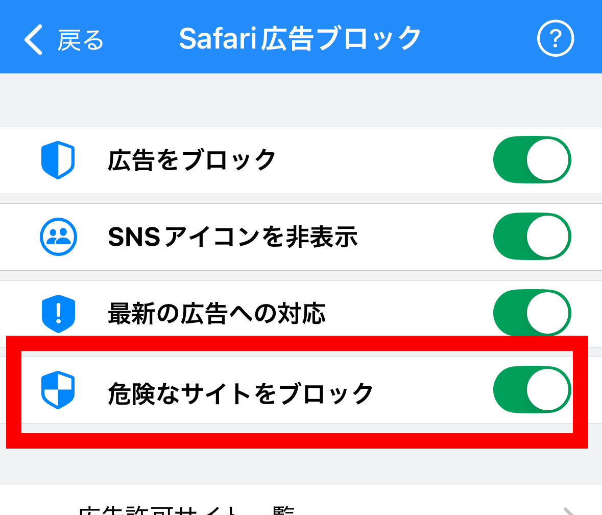
Task: Open the help question mark icon
Action: point(556,38)
